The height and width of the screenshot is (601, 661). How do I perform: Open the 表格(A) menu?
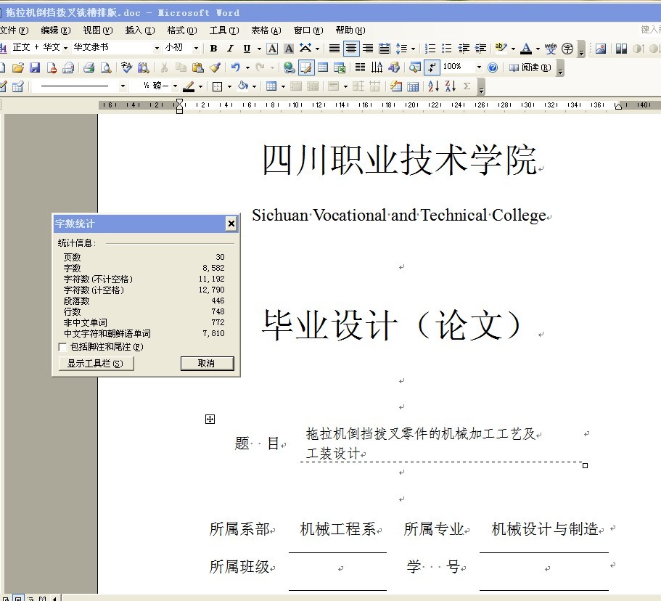[x=266, y=30]
